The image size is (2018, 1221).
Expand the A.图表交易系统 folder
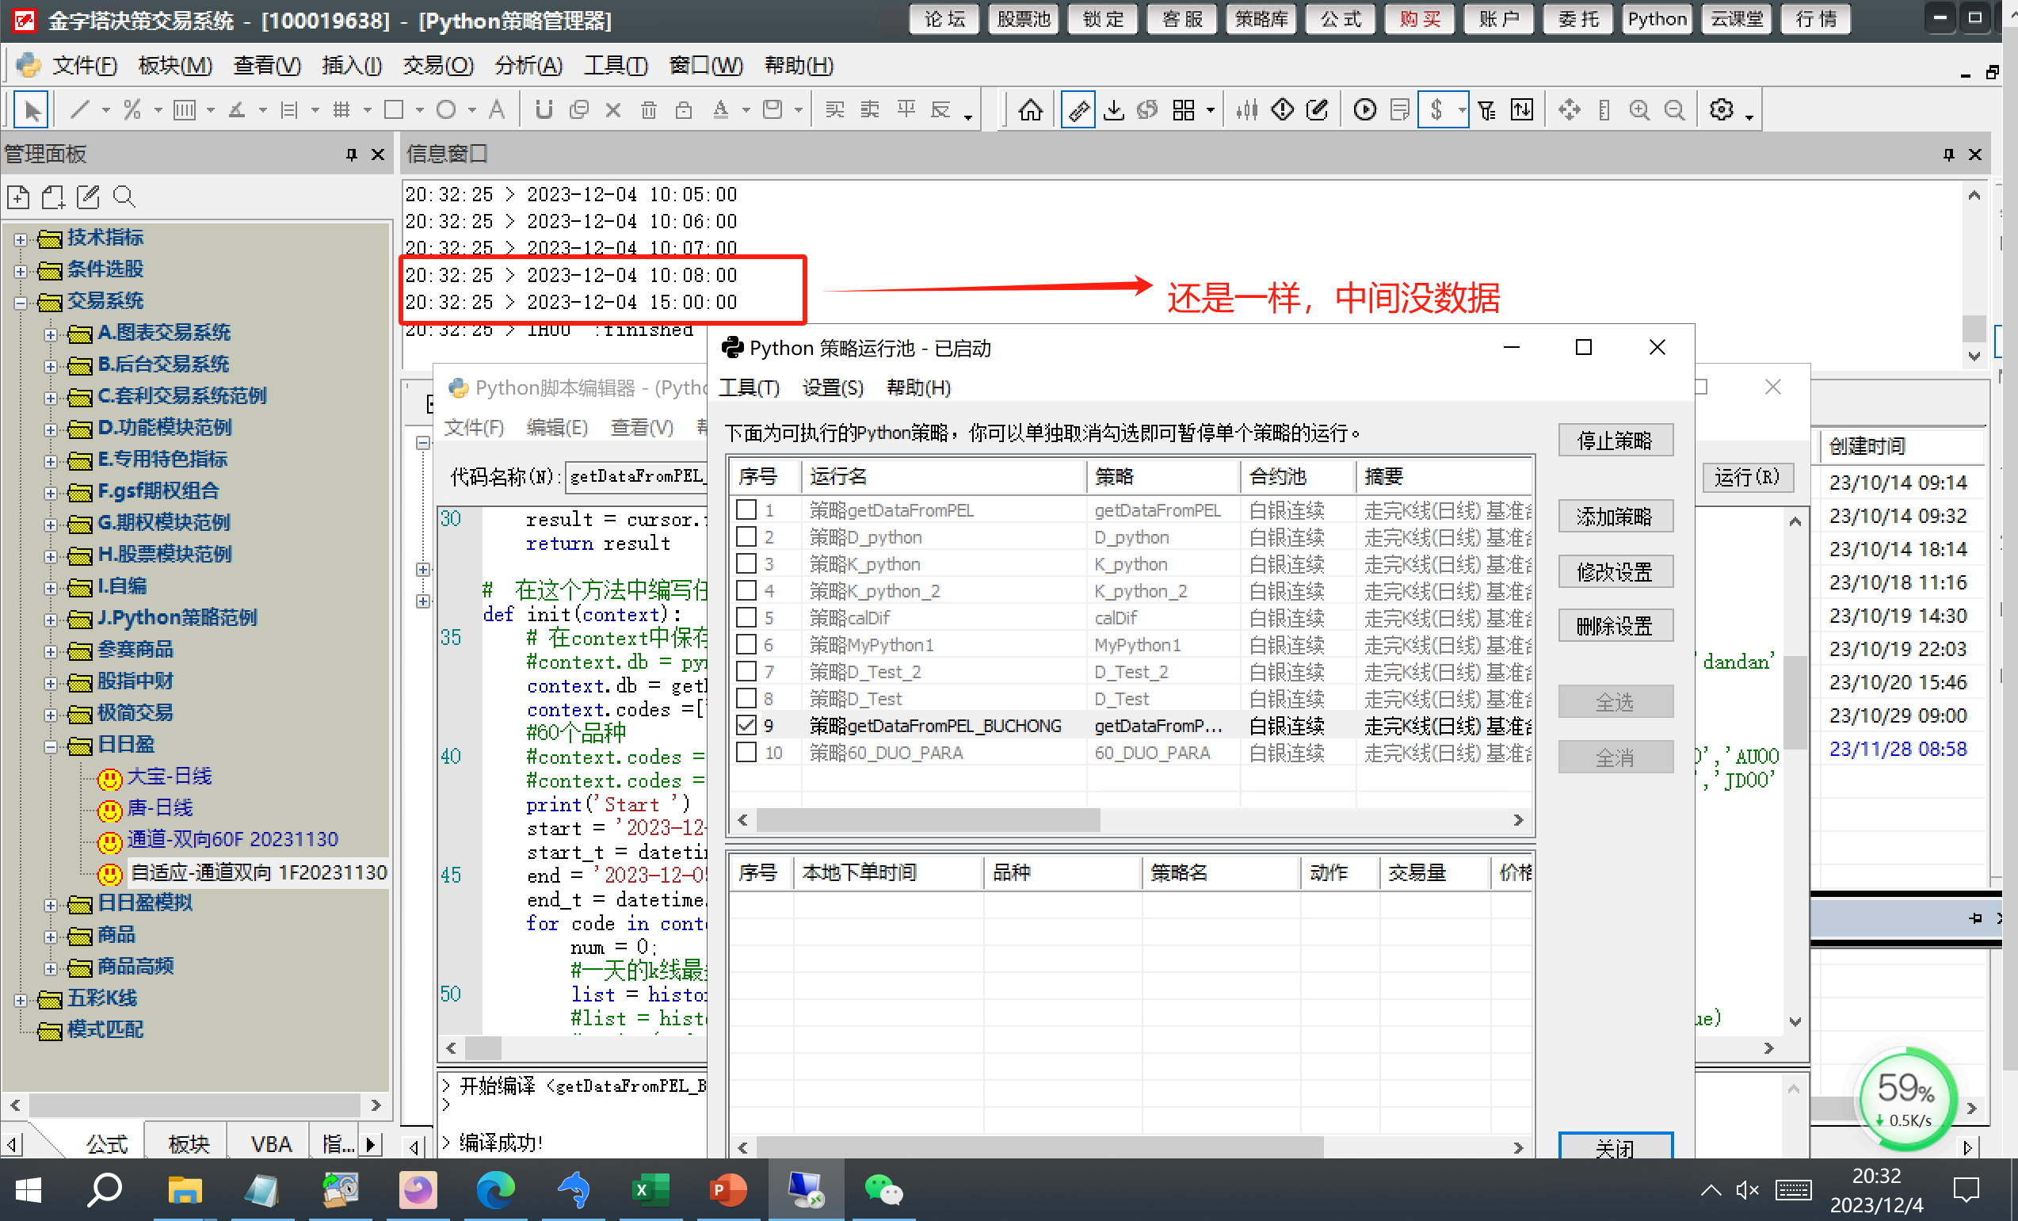[x=51, y=335]
